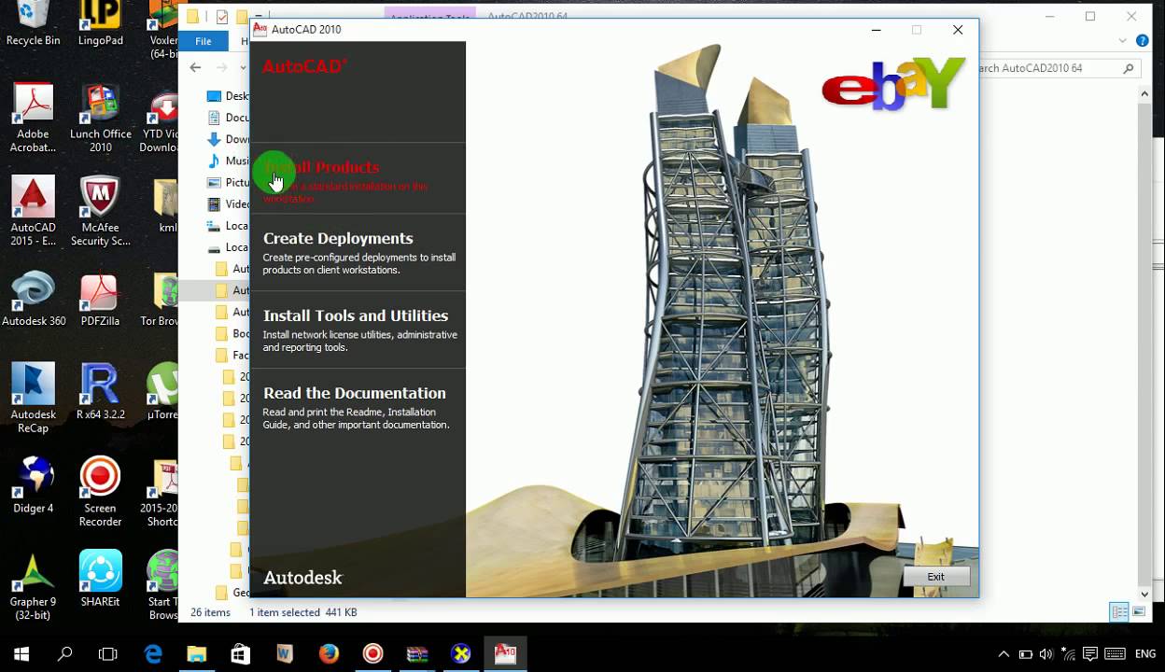
Task: Select the Didger 4 desktop icon
Action: (33, 485)
